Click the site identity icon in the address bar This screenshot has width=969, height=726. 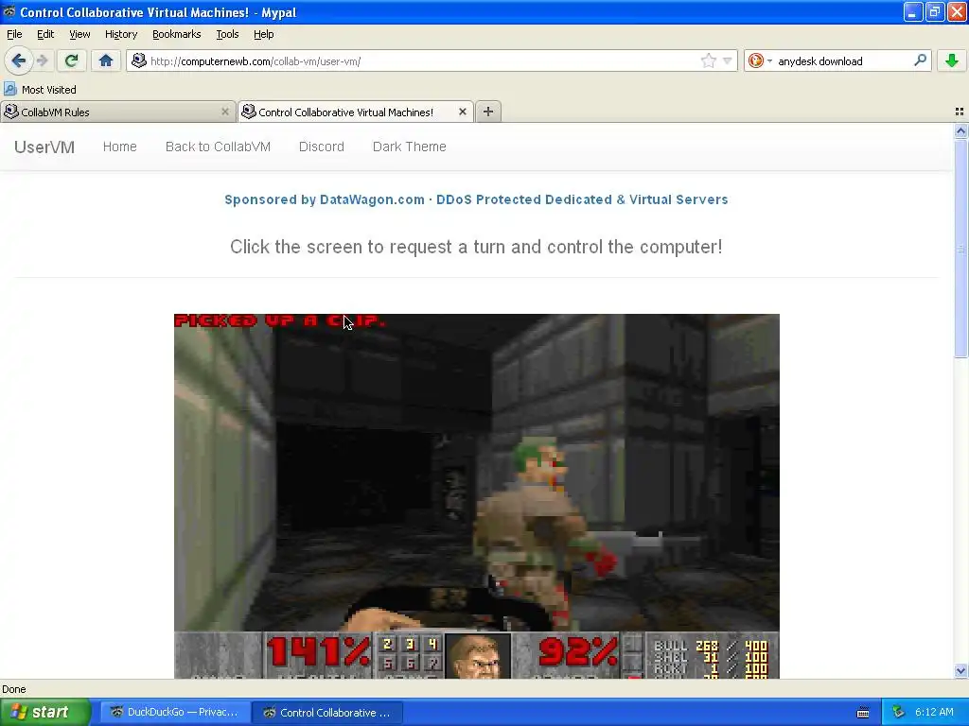click(x=139, y=60)
